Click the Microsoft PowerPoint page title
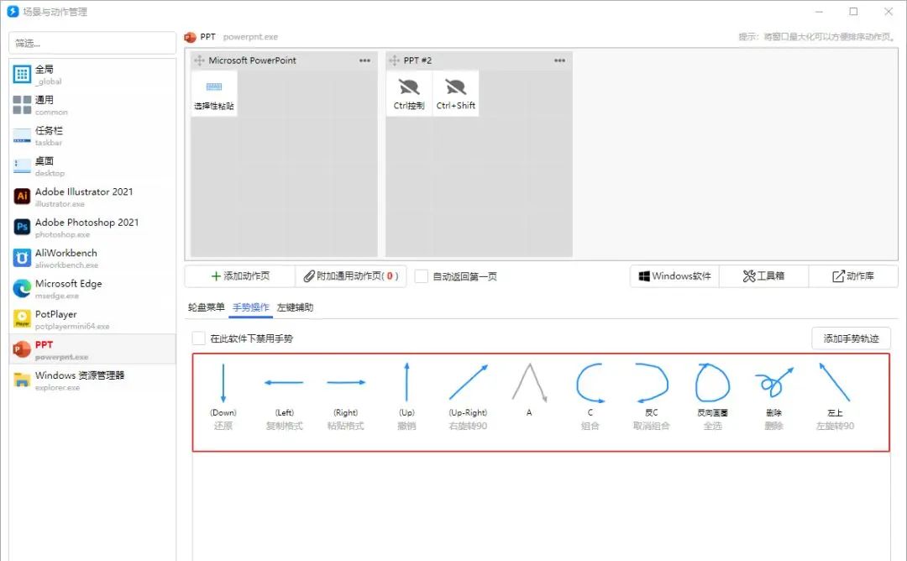The image size is (907, 561). point(252,60)
